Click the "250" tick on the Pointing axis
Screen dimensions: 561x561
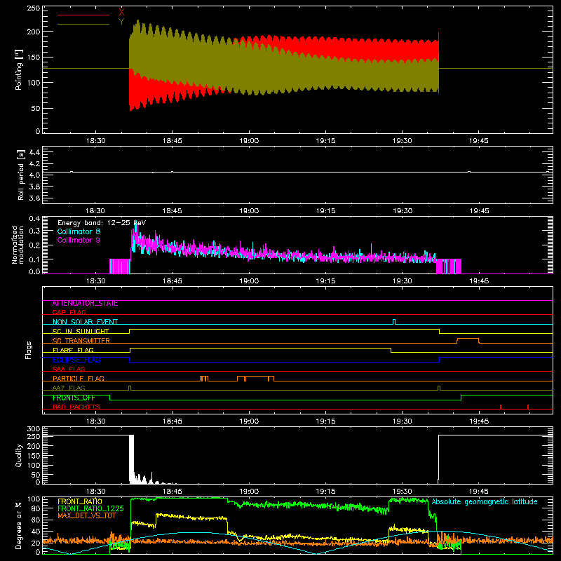(x=34, y=8)
